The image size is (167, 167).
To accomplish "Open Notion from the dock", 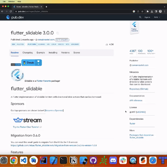I will click(x=73, y=160).
